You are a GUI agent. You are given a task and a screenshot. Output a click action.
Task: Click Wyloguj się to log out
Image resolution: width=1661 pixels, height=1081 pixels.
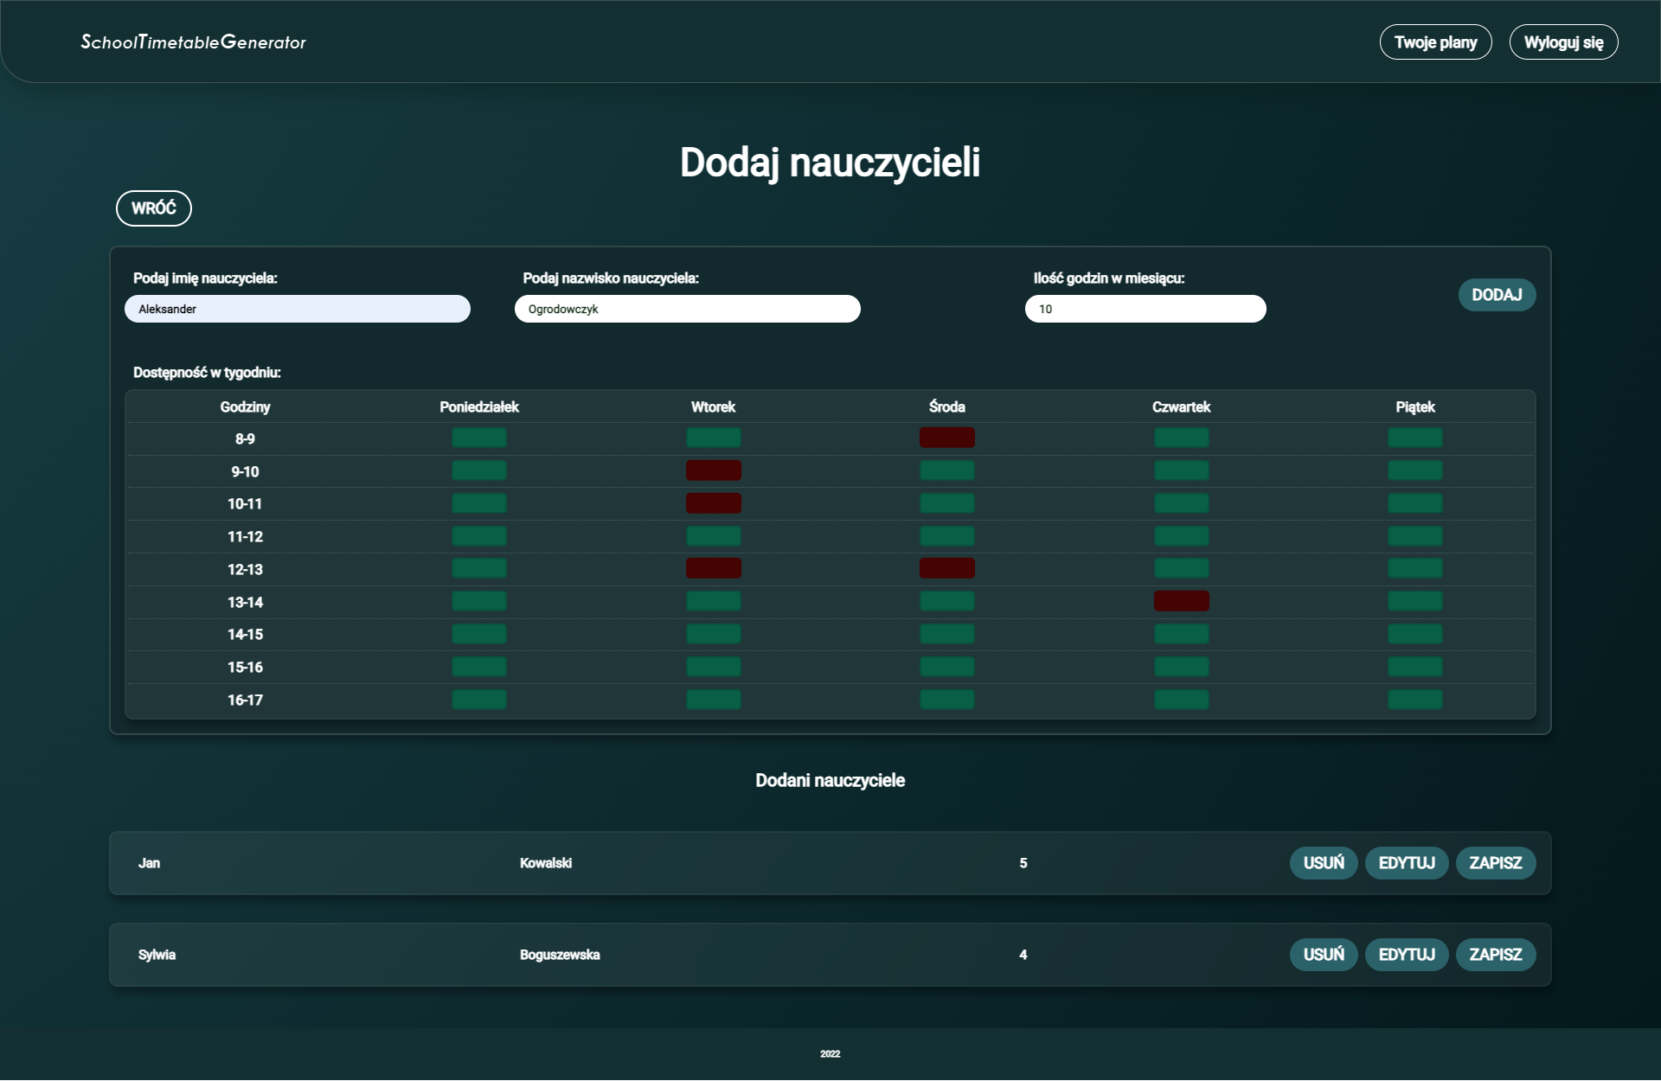1563,42
